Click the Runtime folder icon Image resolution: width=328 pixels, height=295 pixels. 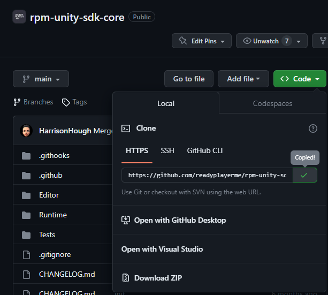pyautogui.click(x=26, y=215)
